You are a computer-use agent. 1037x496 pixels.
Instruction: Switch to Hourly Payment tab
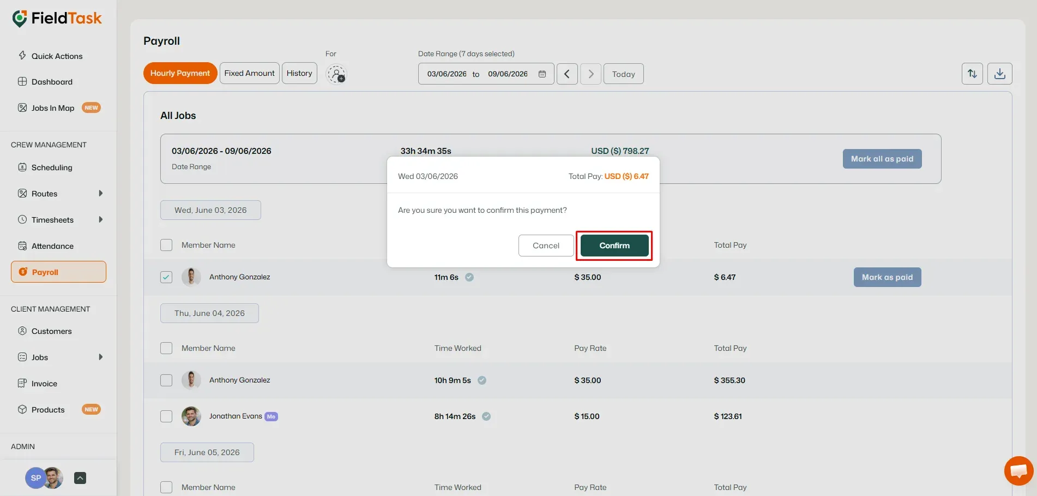(180, 73)
